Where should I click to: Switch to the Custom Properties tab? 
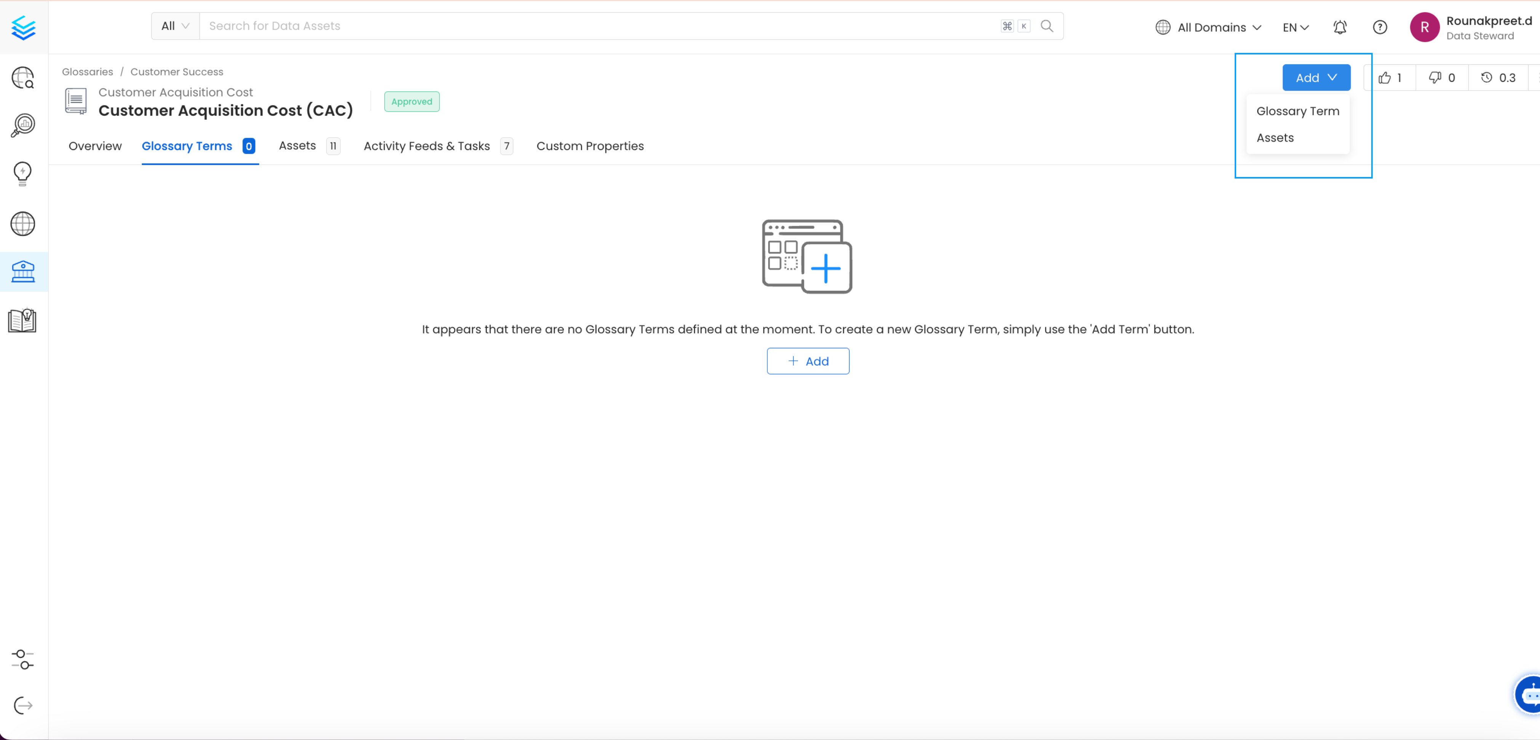(589, 147)
